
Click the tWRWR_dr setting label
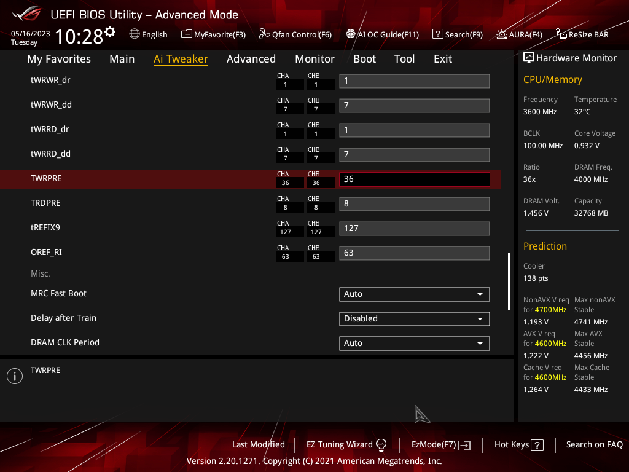(x=50, y=81)
